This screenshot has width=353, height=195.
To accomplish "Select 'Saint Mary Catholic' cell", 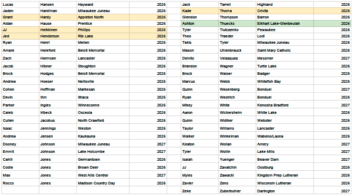I will [285, 50].
